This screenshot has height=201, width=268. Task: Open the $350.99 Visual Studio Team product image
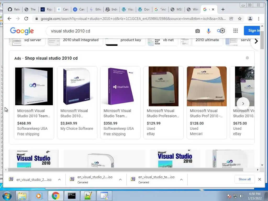pyautogui.click(x=120, y=86)
